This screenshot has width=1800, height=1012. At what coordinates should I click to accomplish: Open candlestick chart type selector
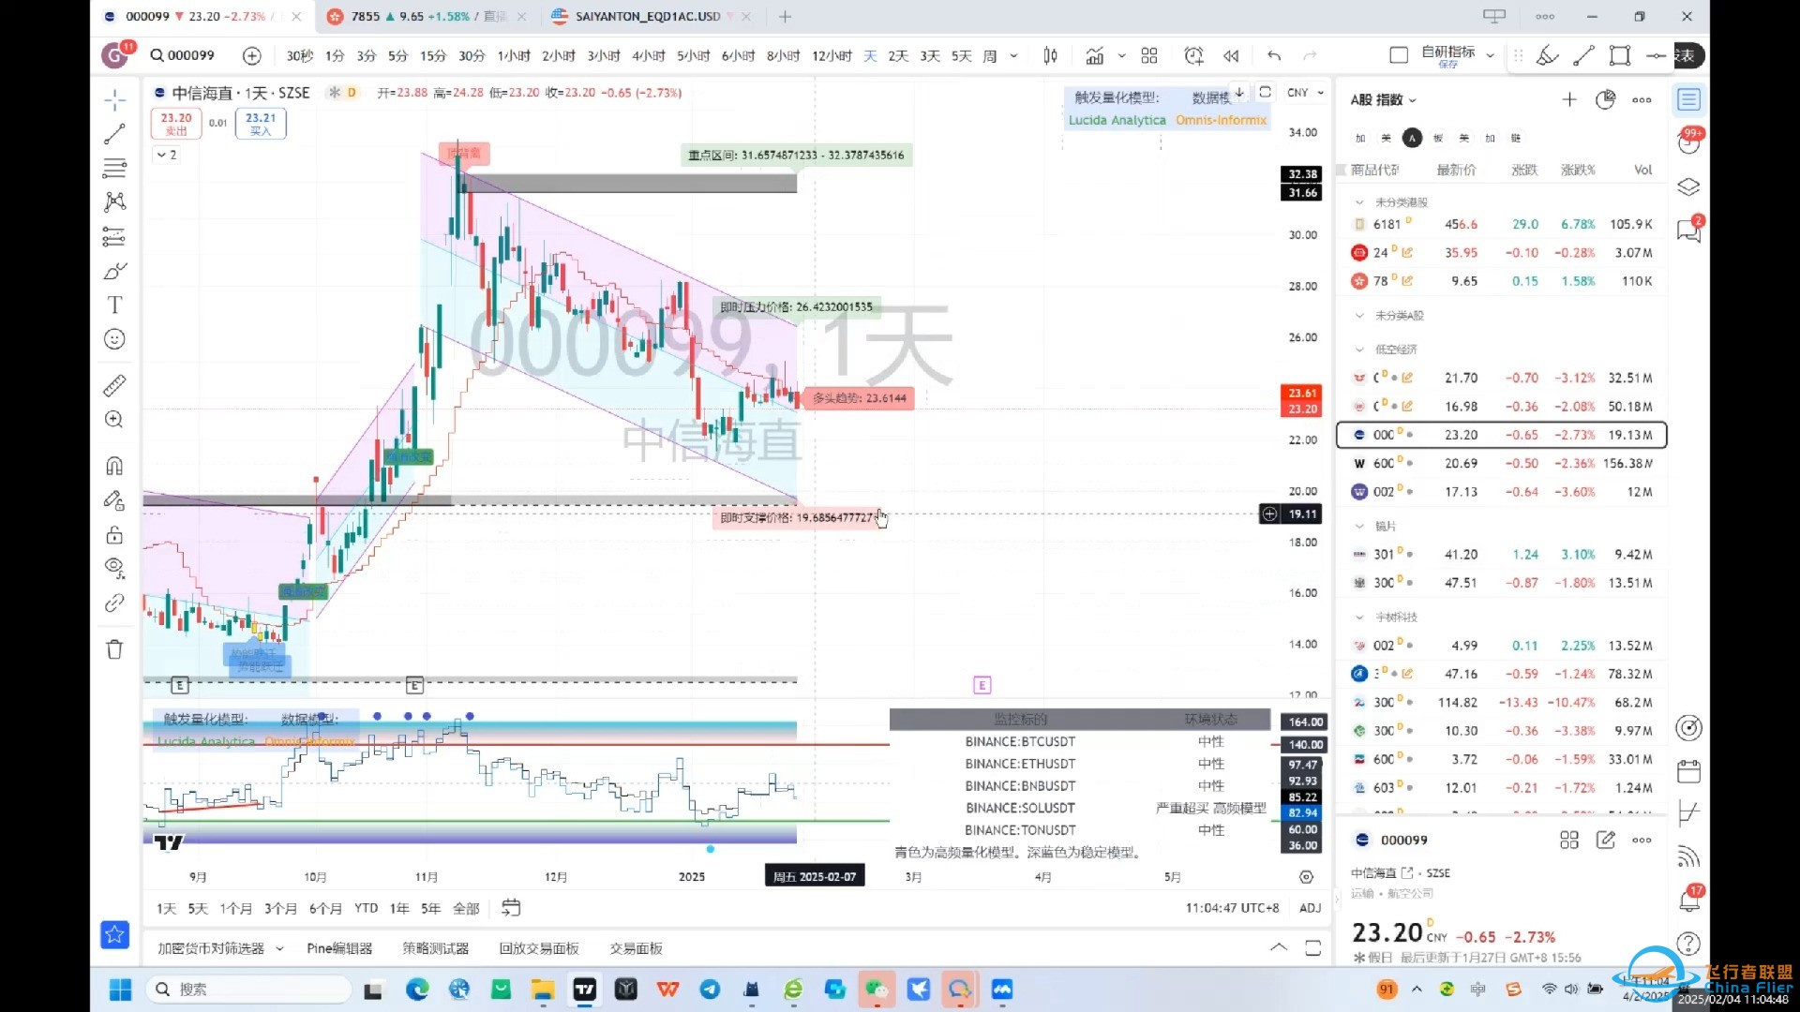pos(1050,56)
